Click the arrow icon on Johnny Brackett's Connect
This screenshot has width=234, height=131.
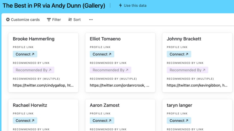pos(187,54)
